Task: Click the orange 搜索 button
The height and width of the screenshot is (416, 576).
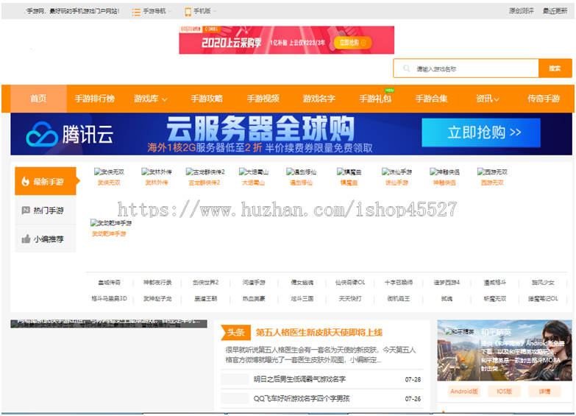Action: tap(555, 68)
